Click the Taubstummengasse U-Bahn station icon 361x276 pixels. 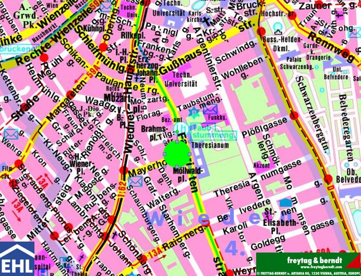tap(180, 128)
